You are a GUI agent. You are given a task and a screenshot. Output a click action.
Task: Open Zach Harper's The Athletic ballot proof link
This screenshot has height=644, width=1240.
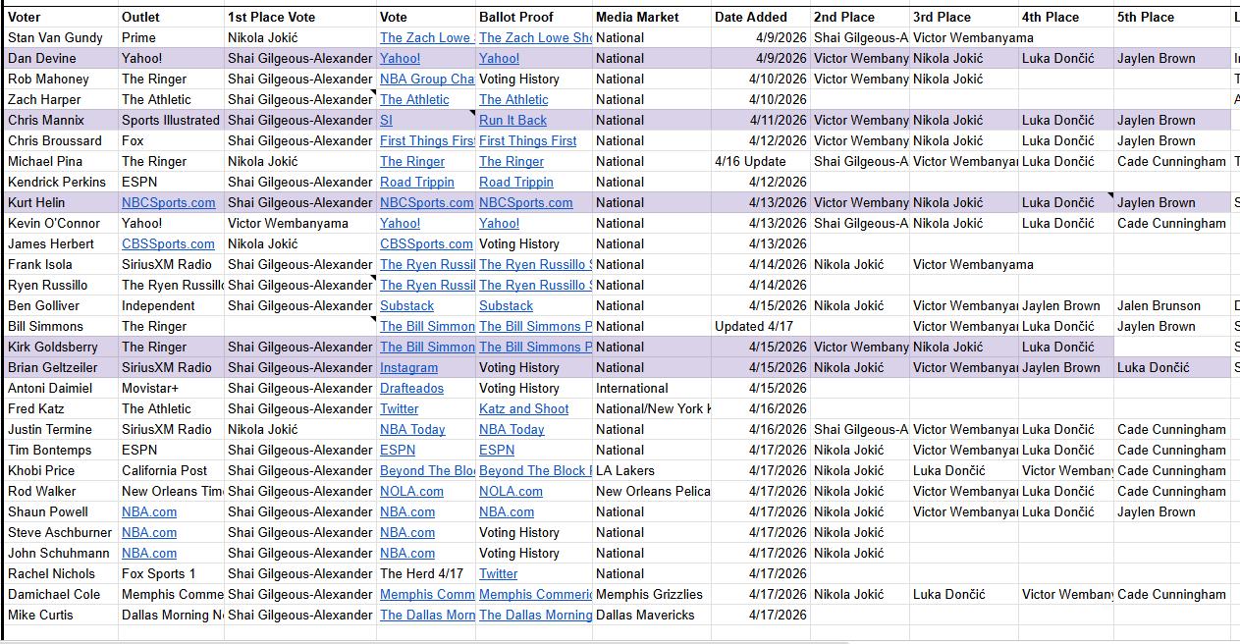513,100
